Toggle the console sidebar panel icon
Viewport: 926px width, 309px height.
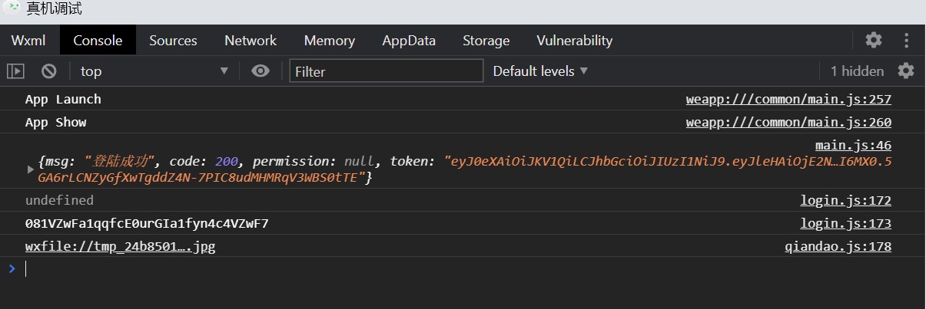click(15, 71)
